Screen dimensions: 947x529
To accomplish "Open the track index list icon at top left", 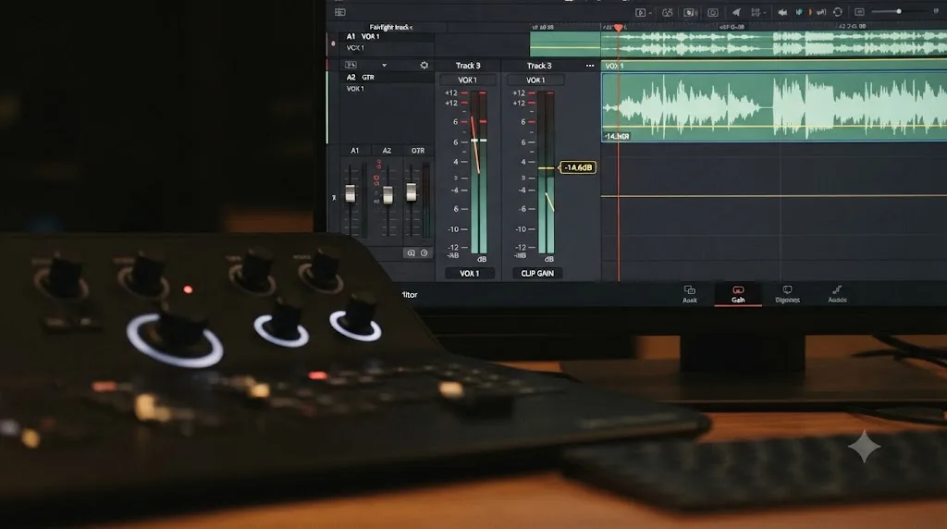I will pyautogui.click(x=340, y=12).
